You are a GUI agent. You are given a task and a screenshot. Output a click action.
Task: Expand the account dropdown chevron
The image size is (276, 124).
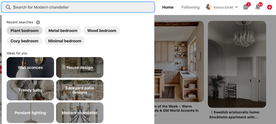point(237,7)
